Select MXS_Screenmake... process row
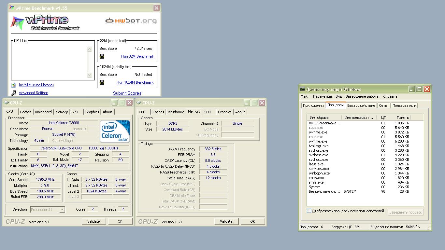Viewport: 445px width, 250px height. coord(359,123)
